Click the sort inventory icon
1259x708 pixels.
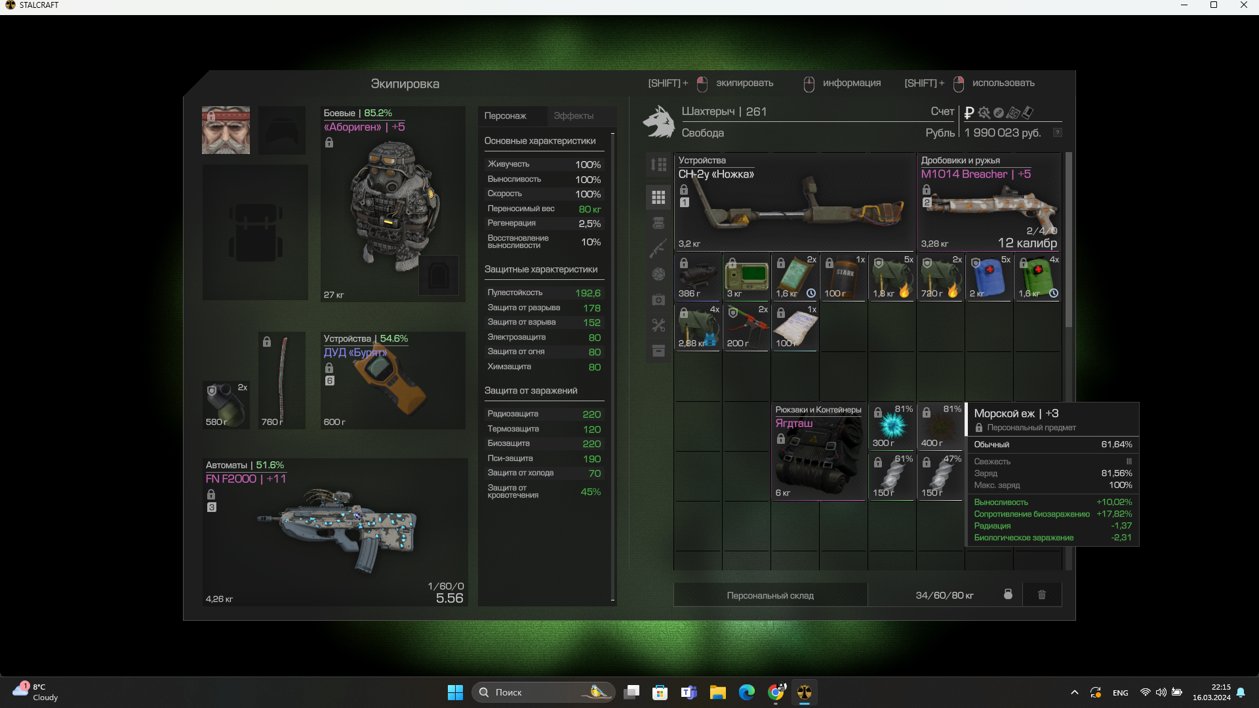(658, 165)
